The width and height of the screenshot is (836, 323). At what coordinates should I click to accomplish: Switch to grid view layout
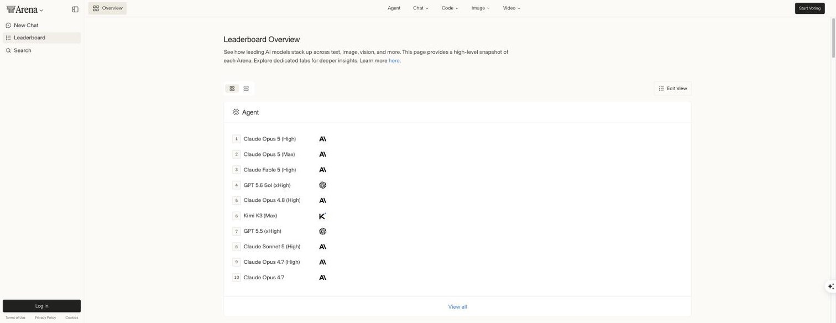pos(232,88)
